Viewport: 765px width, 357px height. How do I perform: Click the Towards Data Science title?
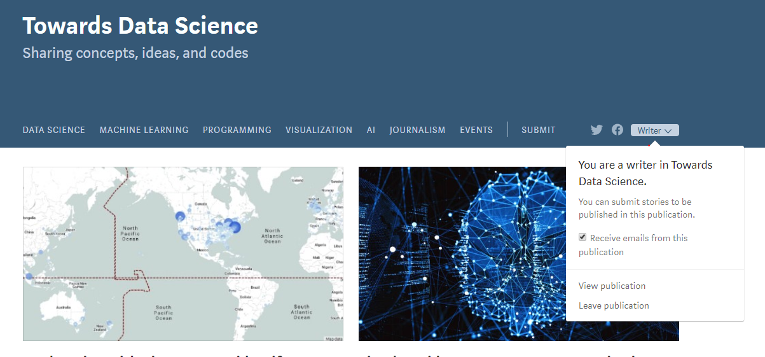(141, 25)
